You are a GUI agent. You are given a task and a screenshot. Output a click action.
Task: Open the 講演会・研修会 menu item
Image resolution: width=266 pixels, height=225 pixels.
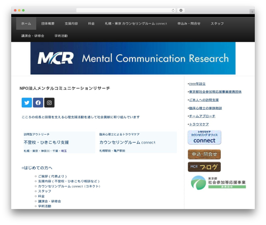(32, 36)
